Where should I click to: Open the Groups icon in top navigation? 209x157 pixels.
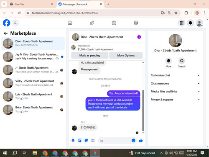(x=136, y=23)
